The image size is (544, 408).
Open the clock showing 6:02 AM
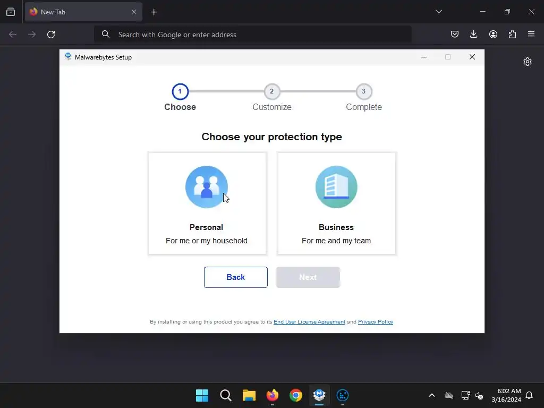coord(506,395)
